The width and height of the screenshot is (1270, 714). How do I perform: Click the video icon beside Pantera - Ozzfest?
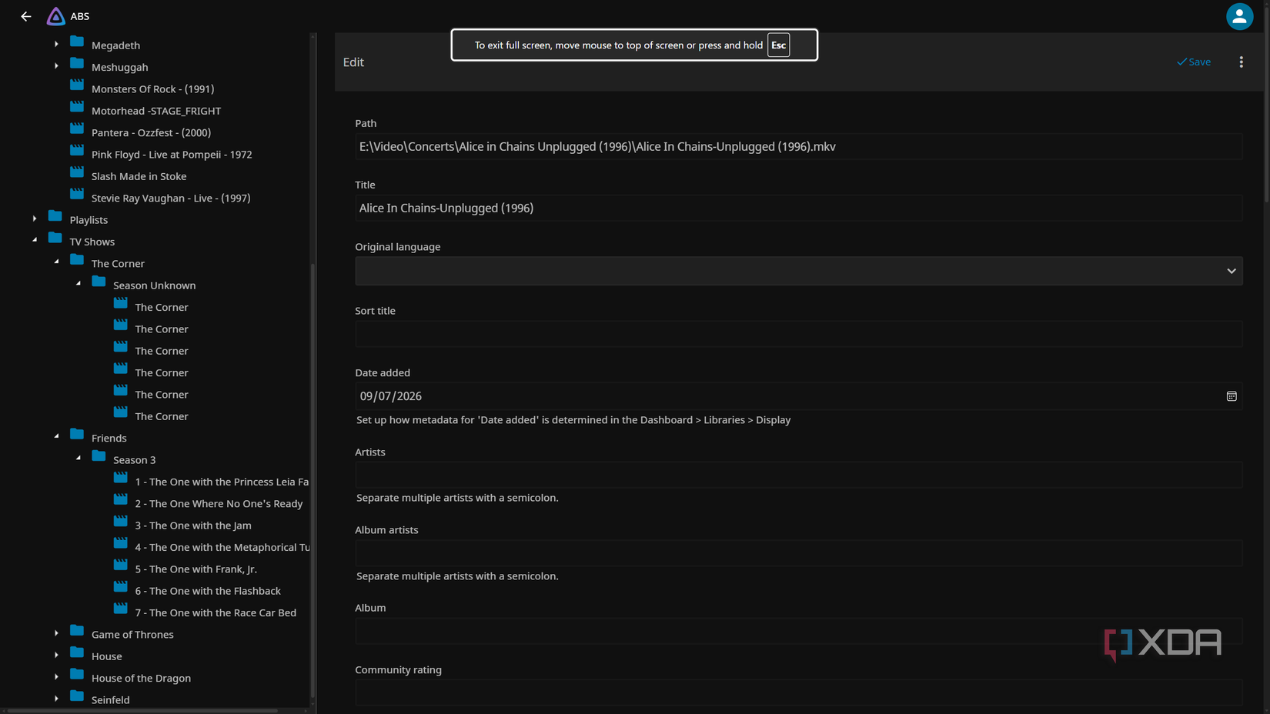tap(77, 128)
